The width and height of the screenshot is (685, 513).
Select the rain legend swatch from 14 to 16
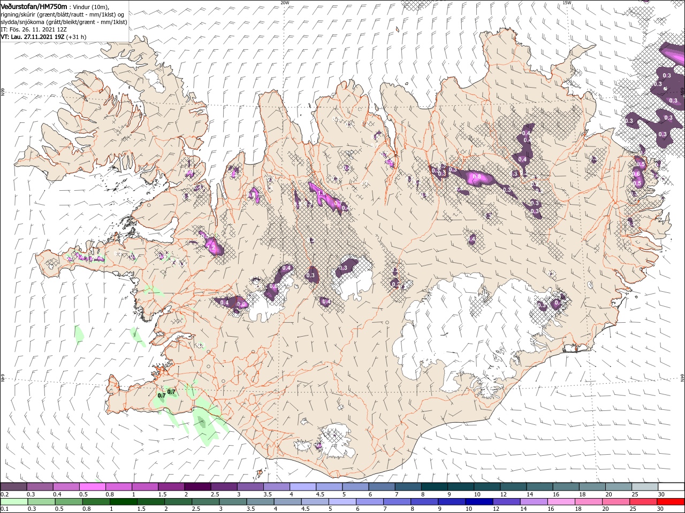tap(534, 501)
